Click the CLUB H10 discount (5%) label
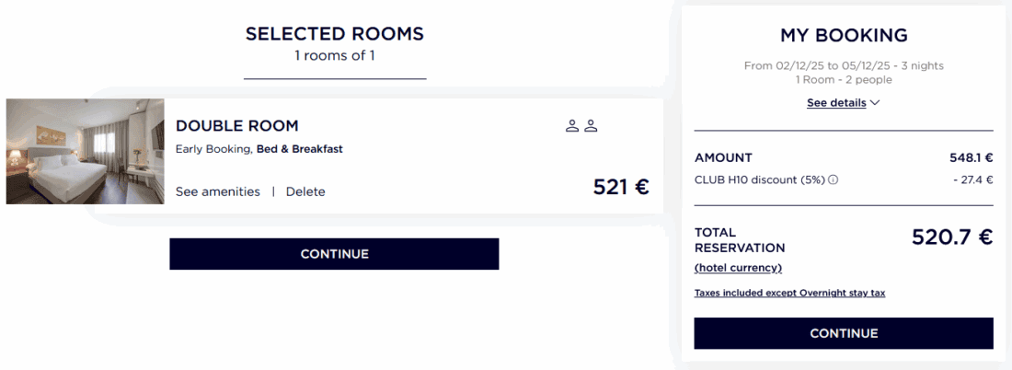 [x=760, y=180]
